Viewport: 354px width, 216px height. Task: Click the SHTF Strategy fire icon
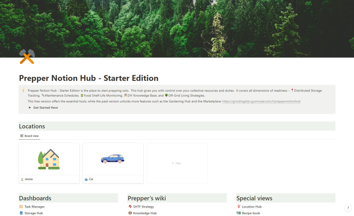(130, 206)
